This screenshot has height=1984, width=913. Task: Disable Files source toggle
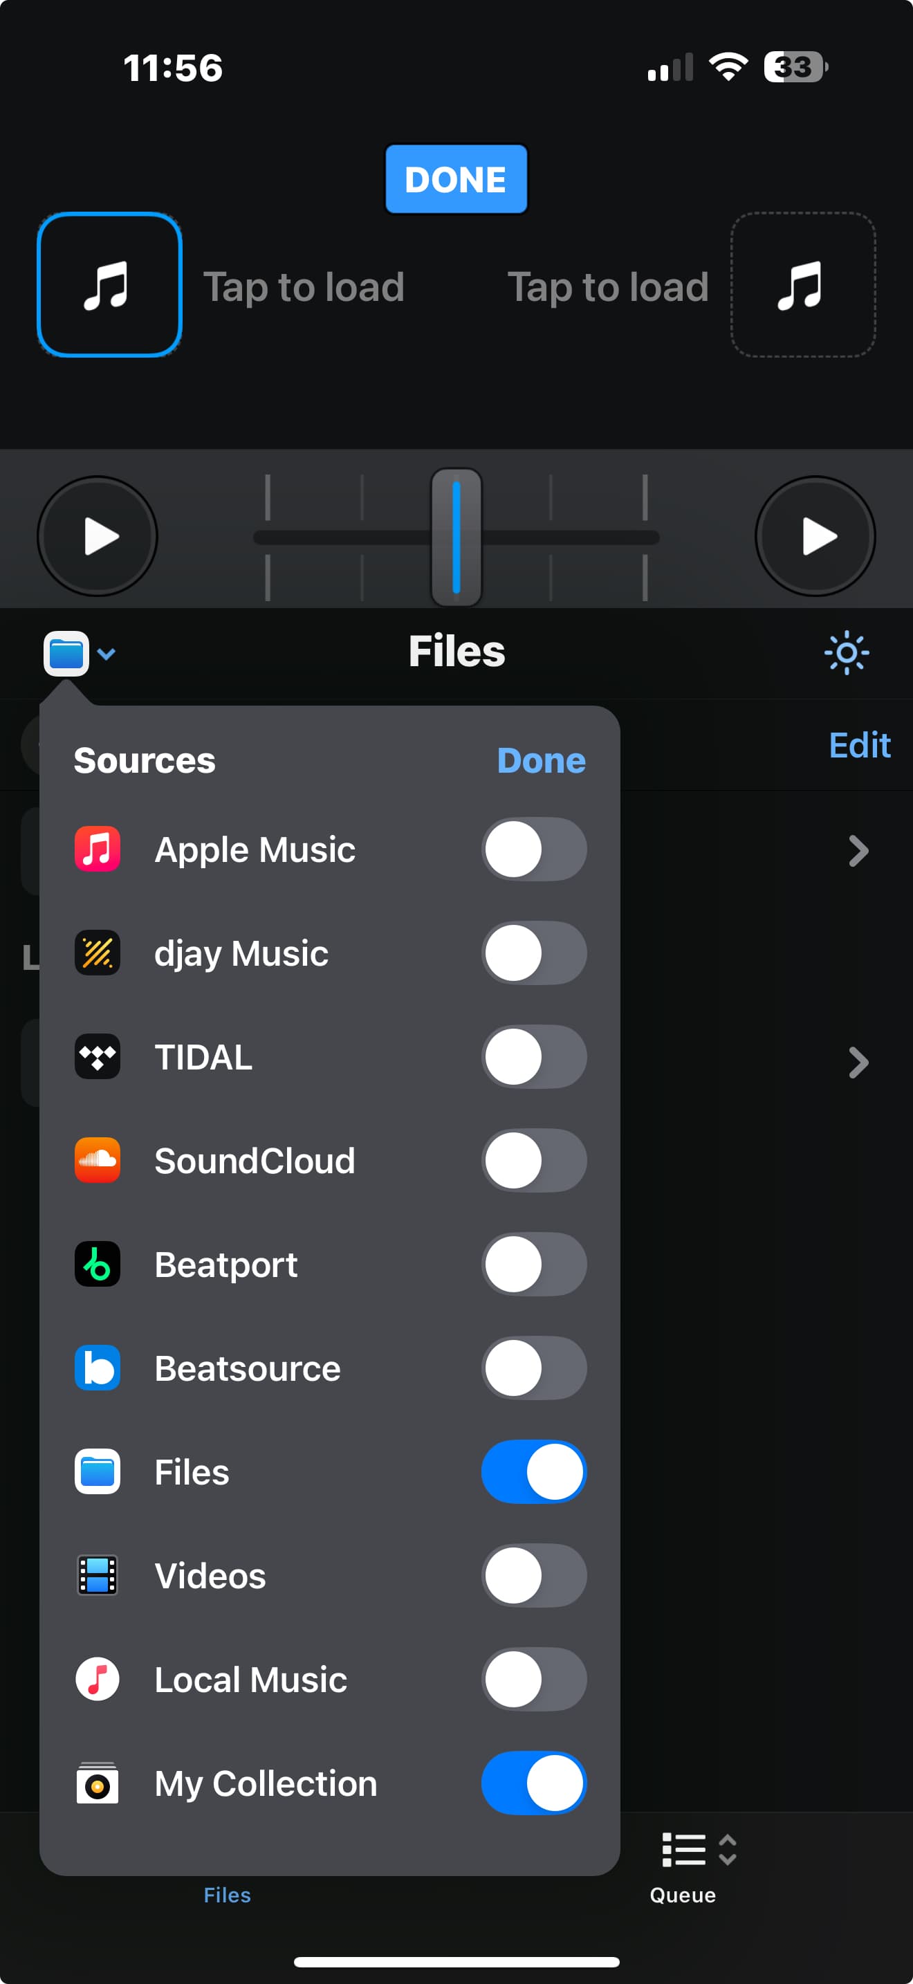534,1472
